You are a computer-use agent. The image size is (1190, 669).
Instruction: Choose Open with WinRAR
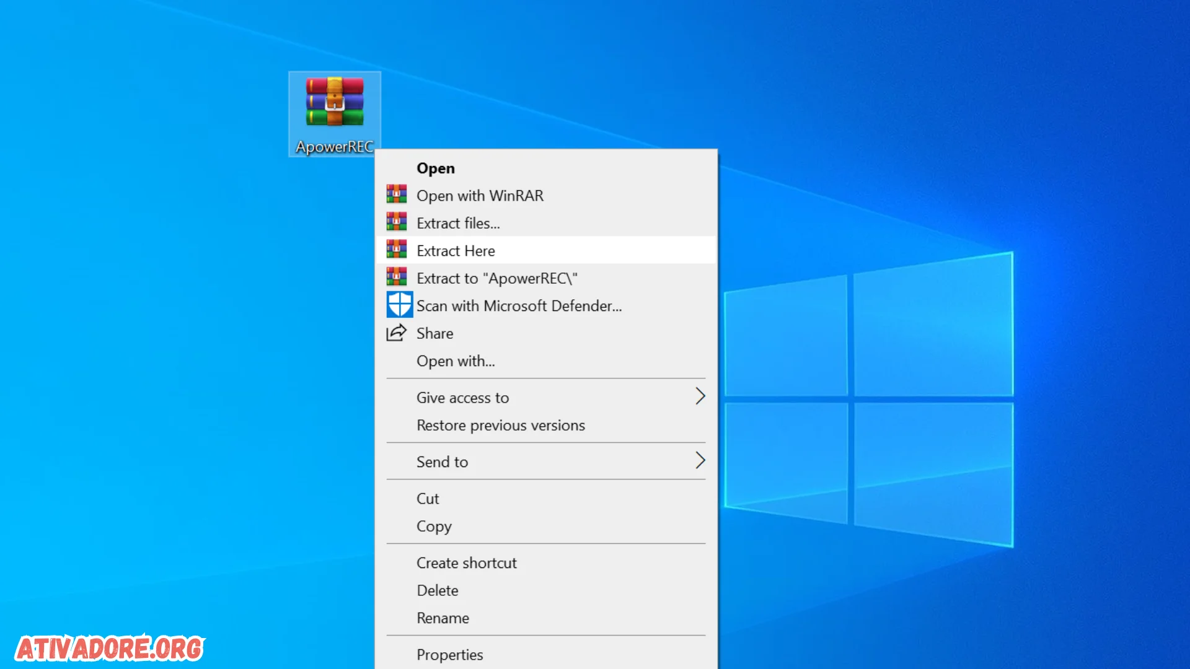pos(546,196)
